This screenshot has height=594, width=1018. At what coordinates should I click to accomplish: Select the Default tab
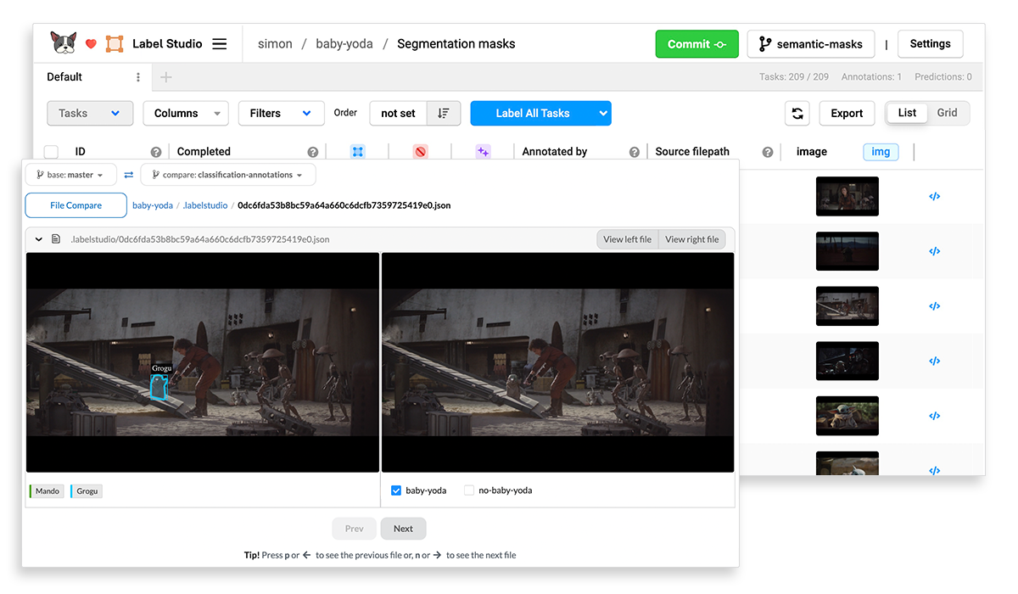coord(64,77)
